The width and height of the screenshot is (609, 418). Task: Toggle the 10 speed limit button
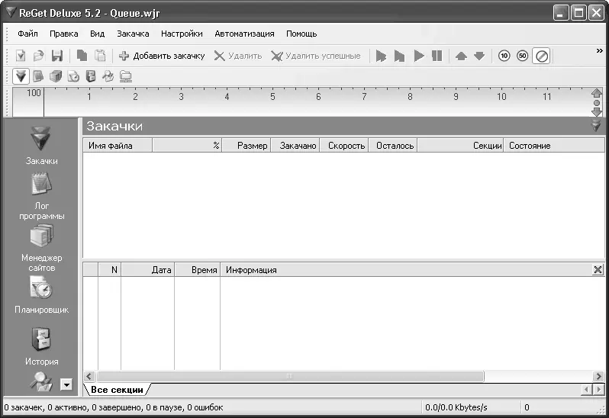504,56
